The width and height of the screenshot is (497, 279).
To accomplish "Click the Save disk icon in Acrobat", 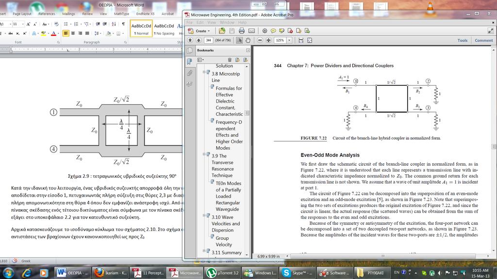I will [232, 31].
